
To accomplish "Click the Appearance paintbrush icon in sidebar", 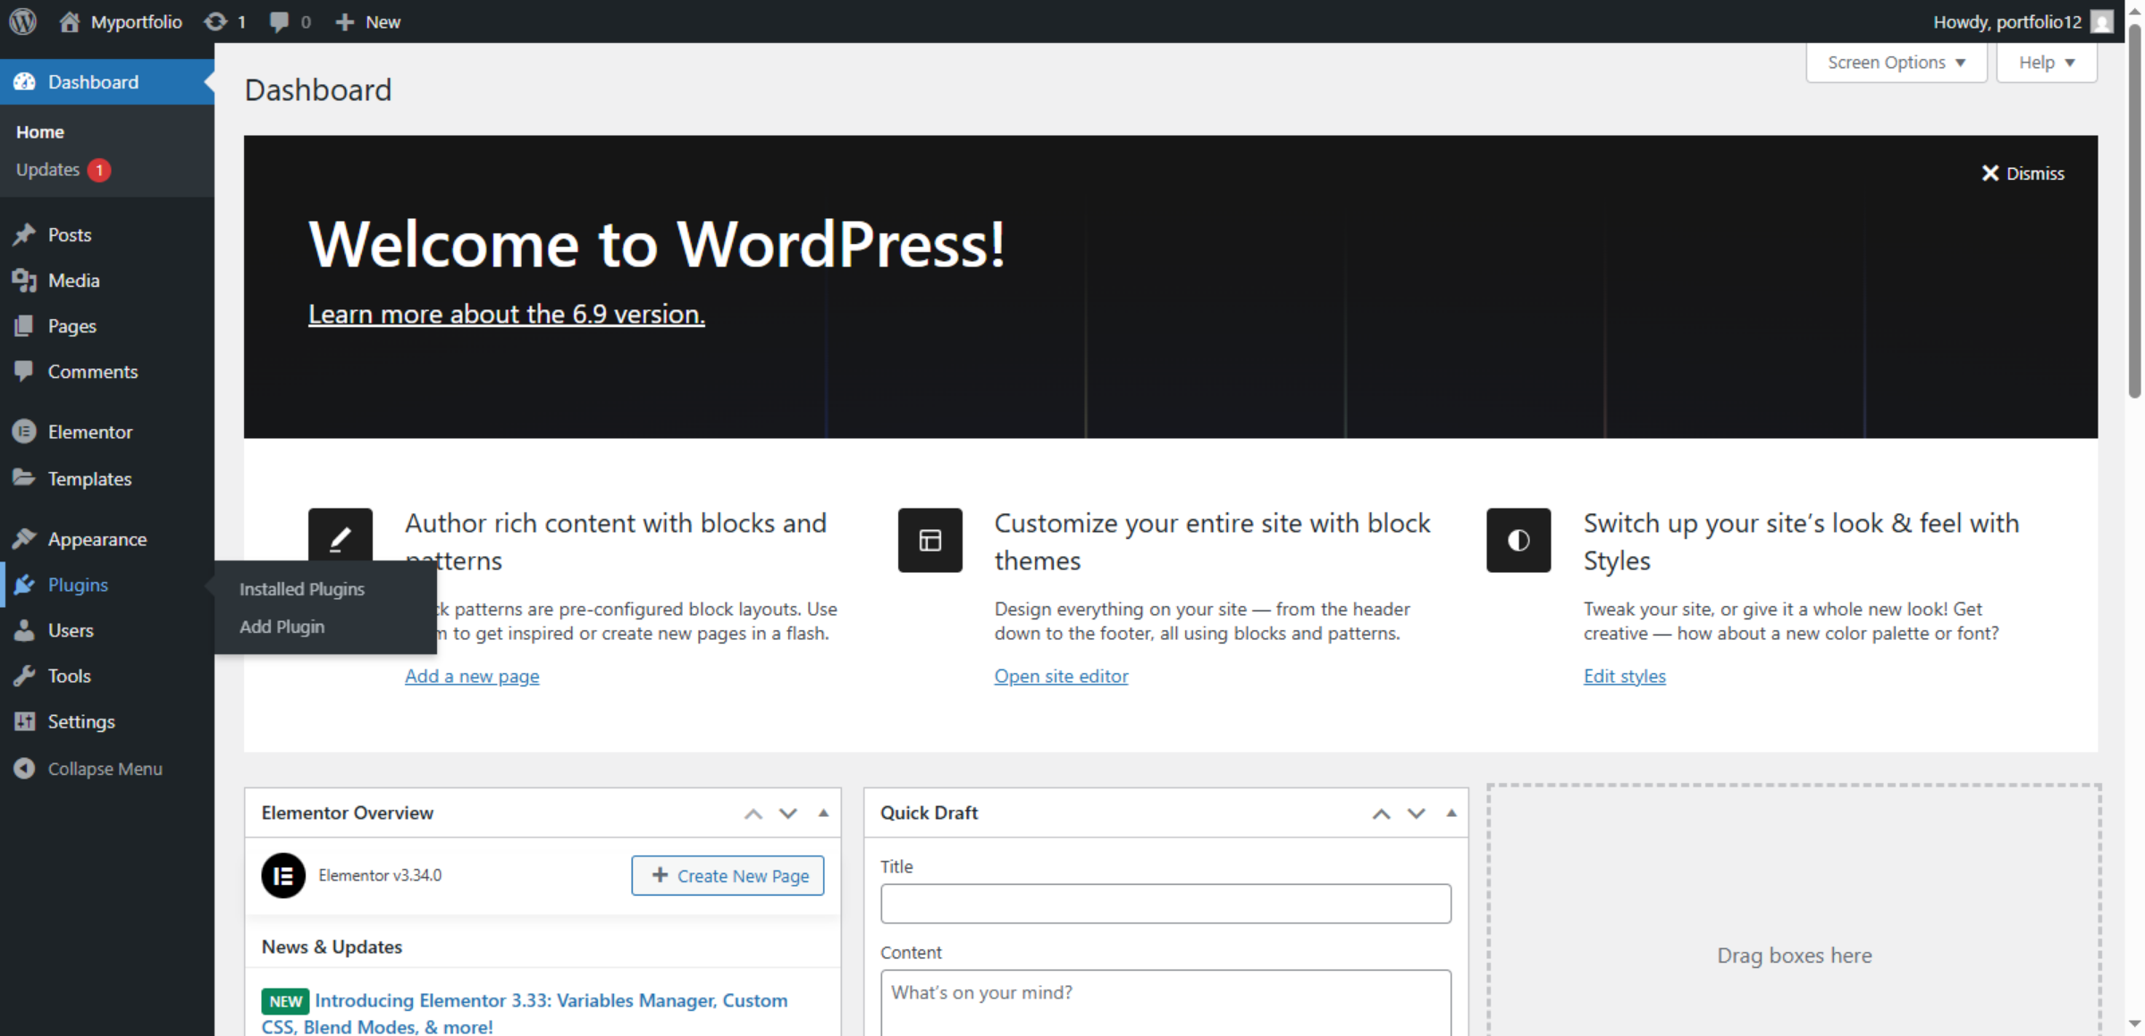I will [x=24, y=539].
